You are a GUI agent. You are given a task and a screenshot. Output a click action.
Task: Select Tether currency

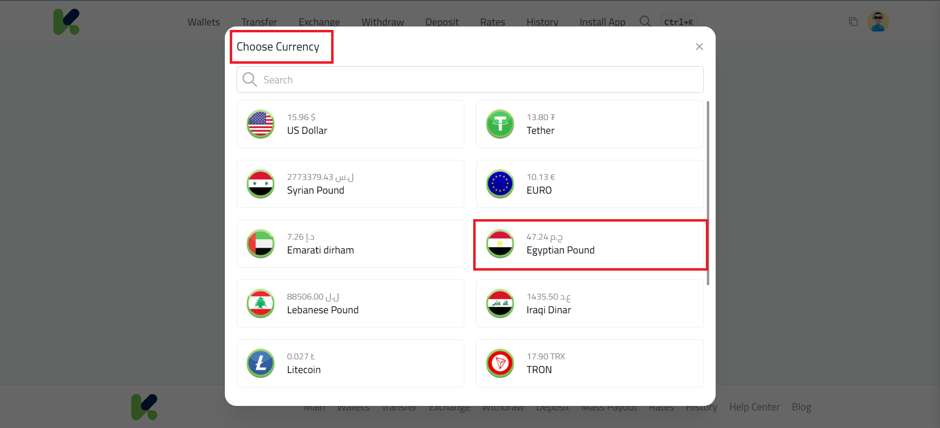590,124
